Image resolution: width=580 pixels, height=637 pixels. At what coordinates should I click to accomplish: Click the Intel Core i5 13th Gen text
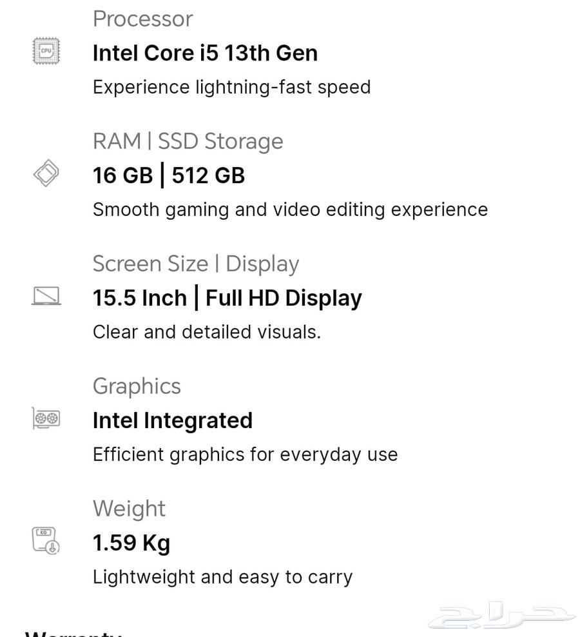point(205,53)
